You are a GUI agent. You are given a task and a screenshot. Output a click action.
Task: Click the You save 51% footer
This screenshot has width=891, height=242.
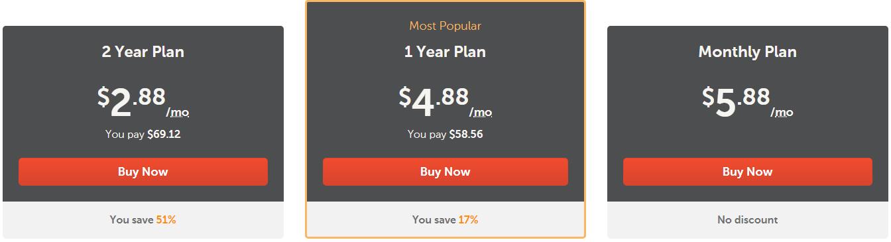click(x=143, y=219)
